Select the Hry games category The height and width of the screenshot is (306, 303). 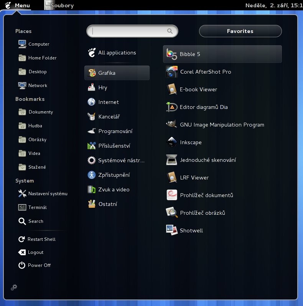(x=102, y=87)
